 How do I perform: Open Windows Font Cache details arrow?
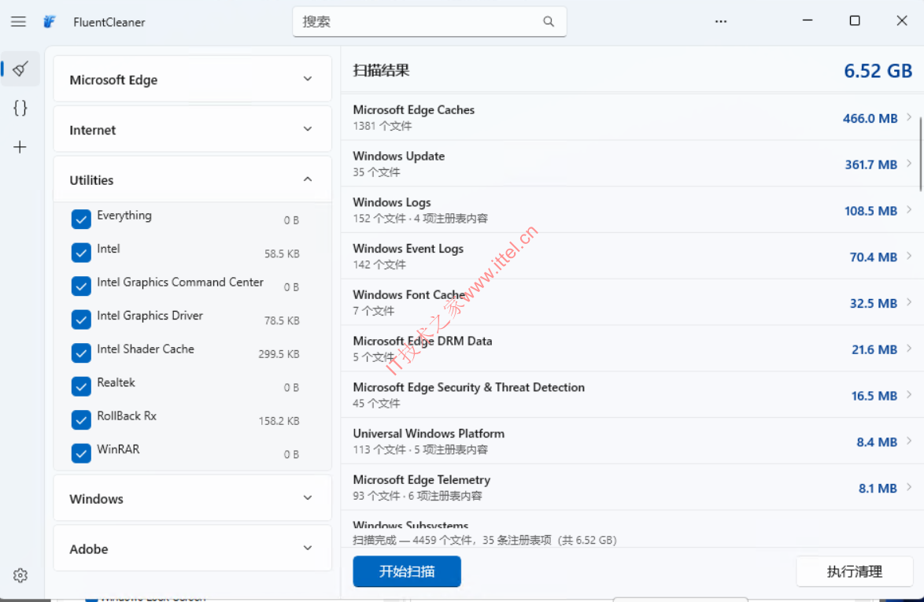909,301
